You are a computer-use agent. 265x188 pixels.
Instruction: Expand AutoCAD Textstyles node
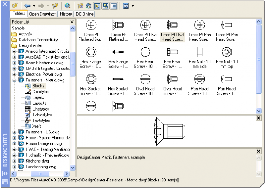[x=14, y=57]
